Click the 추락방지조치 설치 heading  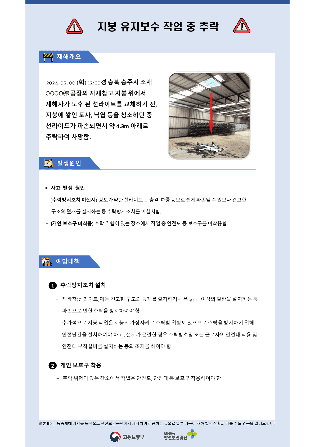83,285
